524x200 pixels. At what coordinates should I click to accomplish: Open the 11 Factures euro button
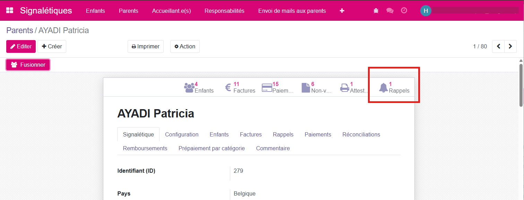(240, 87)
